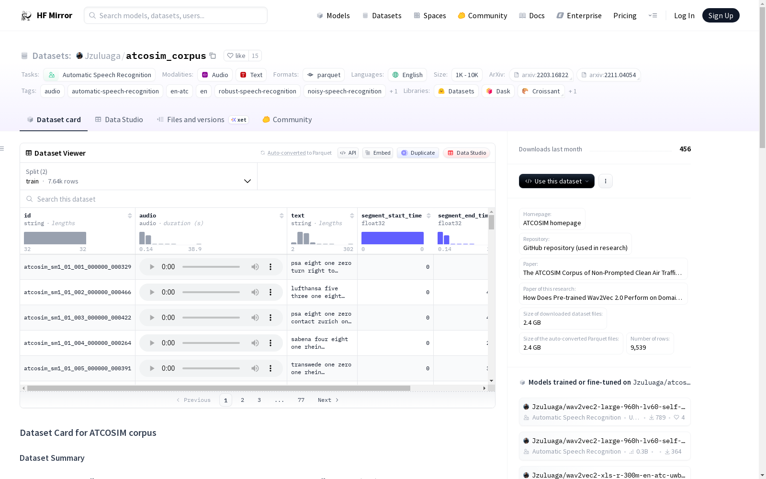
Task: Play audio for row atcosim_sm1_01_002_000000_000466
Action: click(x=152, y=292)
